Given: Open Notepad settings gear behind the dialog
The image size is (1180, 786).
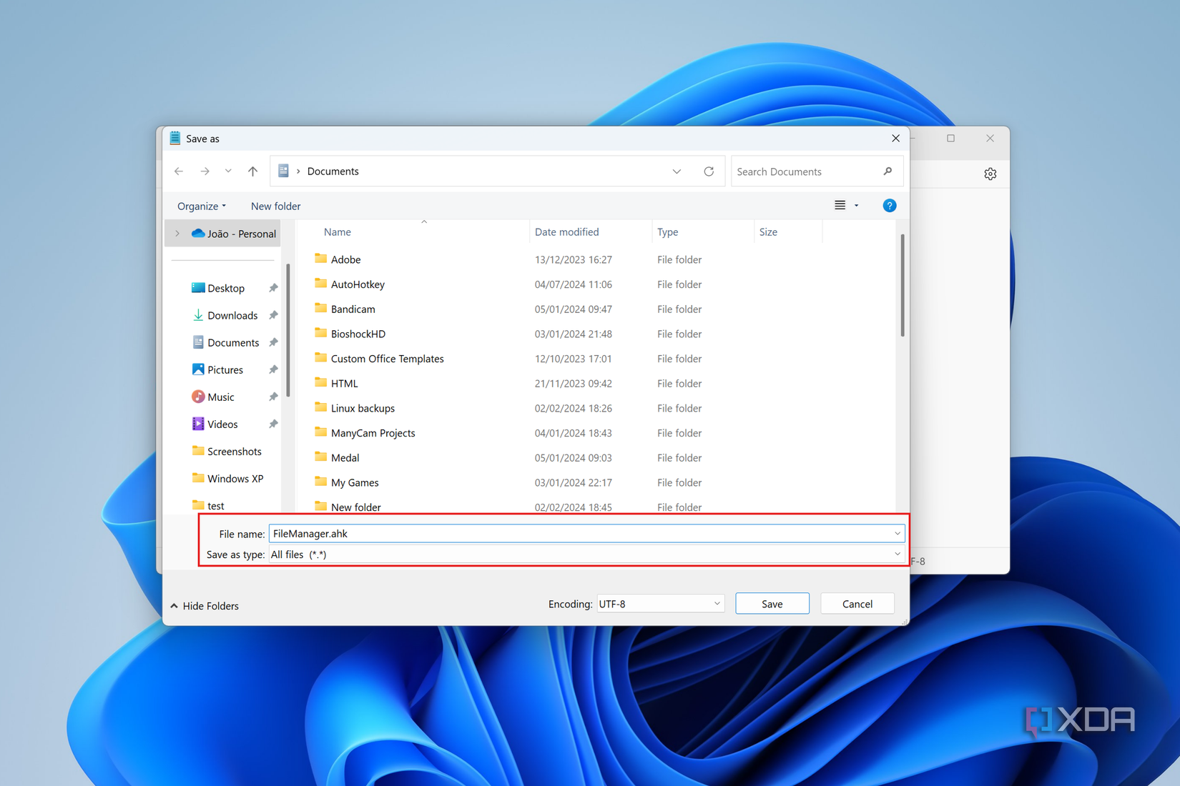Looking at the screenshot, I should pos(990,173).
